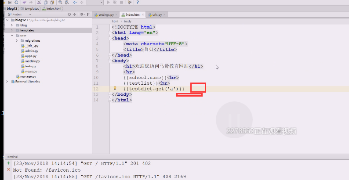Click the green plus new terminal session icon

click(8, 163)
